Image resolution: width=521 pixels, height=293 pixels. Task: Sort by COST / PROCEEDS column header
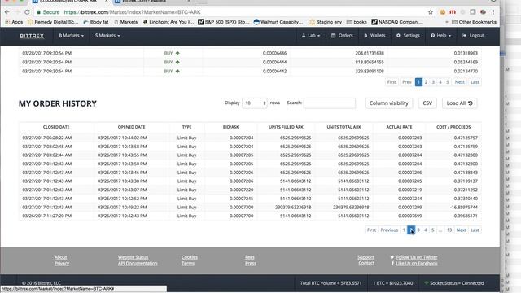(453, 127)
